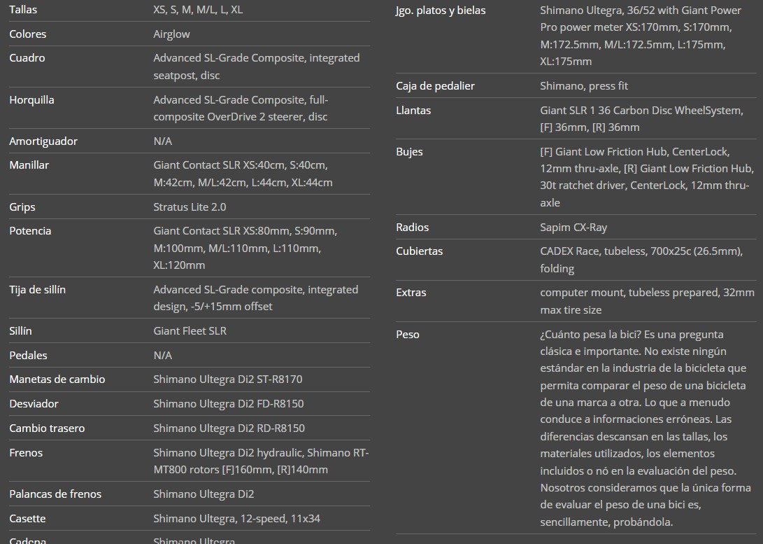The image size is (763, 544).
Task: Click the 'Giant Fleet SLR' saddle value
Action: click(x=190, y=330)
